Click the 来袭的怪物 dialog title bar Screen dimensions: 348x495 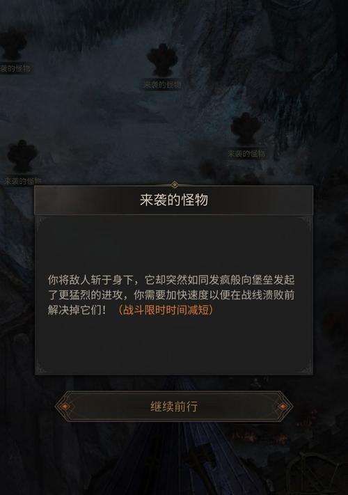pos(174,200)
